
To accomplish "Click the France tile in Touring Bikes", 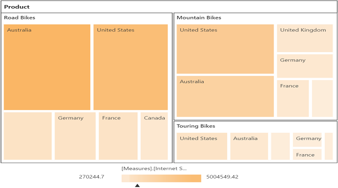I will click(x=307, y=154).
